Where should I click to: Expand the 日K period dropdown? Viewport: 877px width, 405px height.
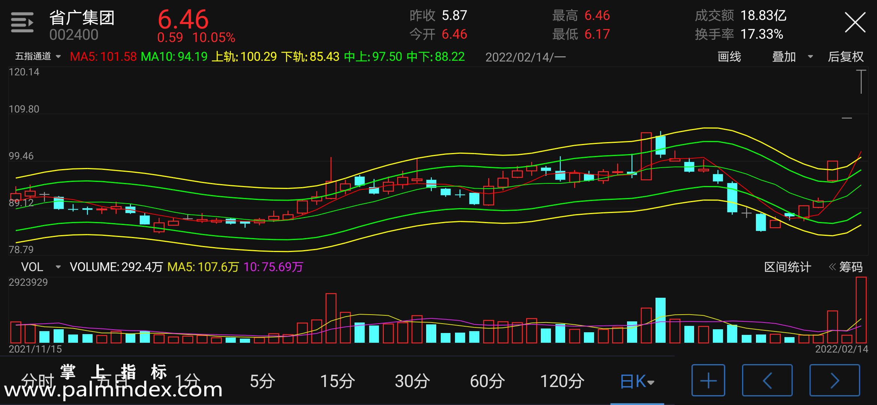click(x=637, y=381)
